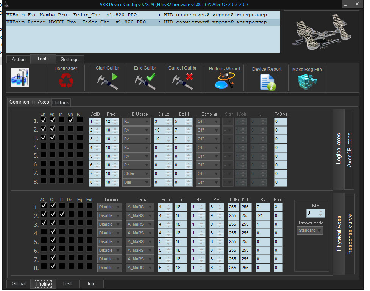Start calibration with the Start Calibr icon
Viewport: 370px width, 291px height.
(x=108, y=81)
